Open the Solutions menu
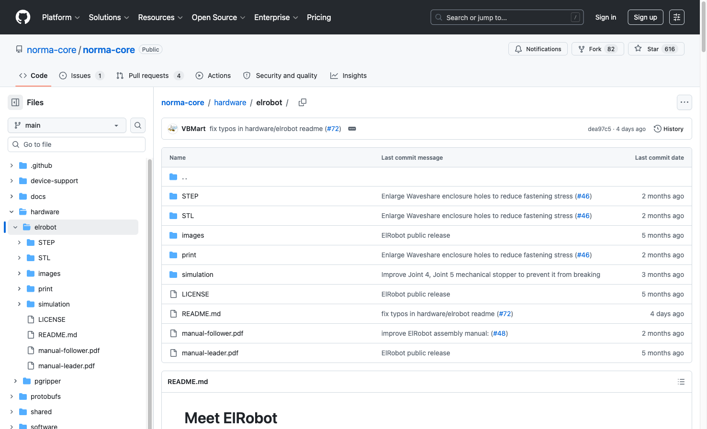 (x=109, y=17)
